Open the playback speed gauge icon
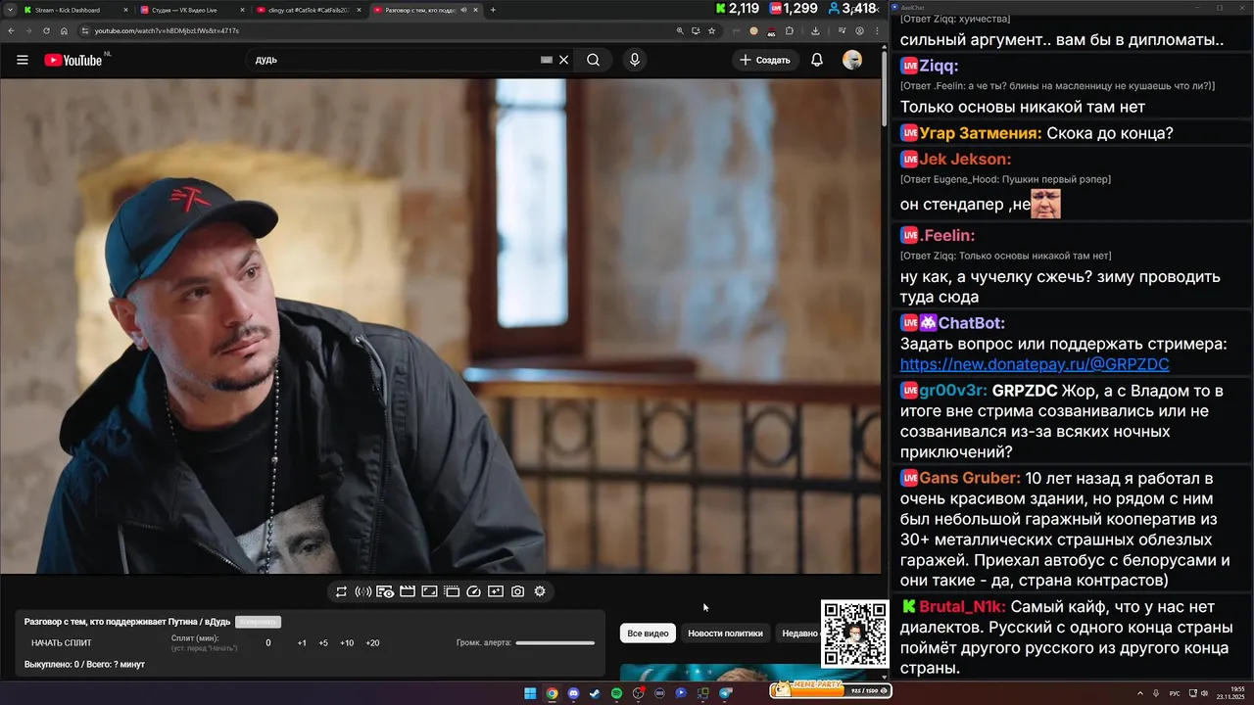Viewport: 1254px width, 705px height. coord(474,591)
